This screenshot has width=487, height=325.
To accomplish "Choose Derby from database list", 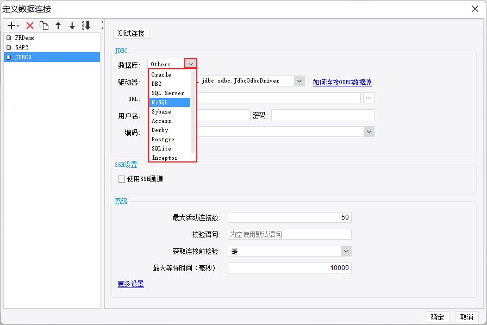I will click(x=170, y=130).
